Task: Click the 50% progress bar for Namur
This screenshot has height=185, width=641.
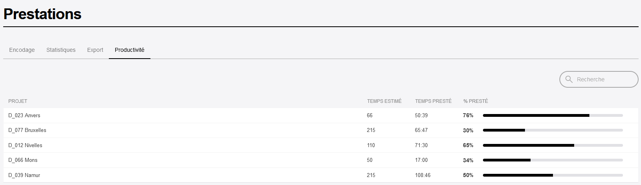Action: tap(553, 175)
